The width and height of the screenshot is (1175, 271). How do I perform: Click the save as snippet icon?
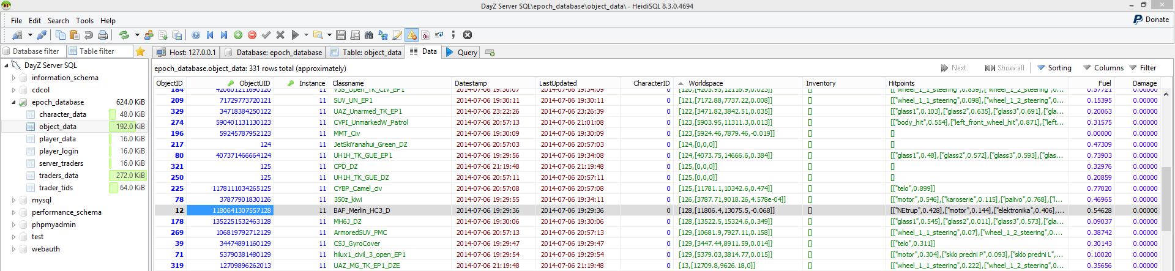[355, 35]
